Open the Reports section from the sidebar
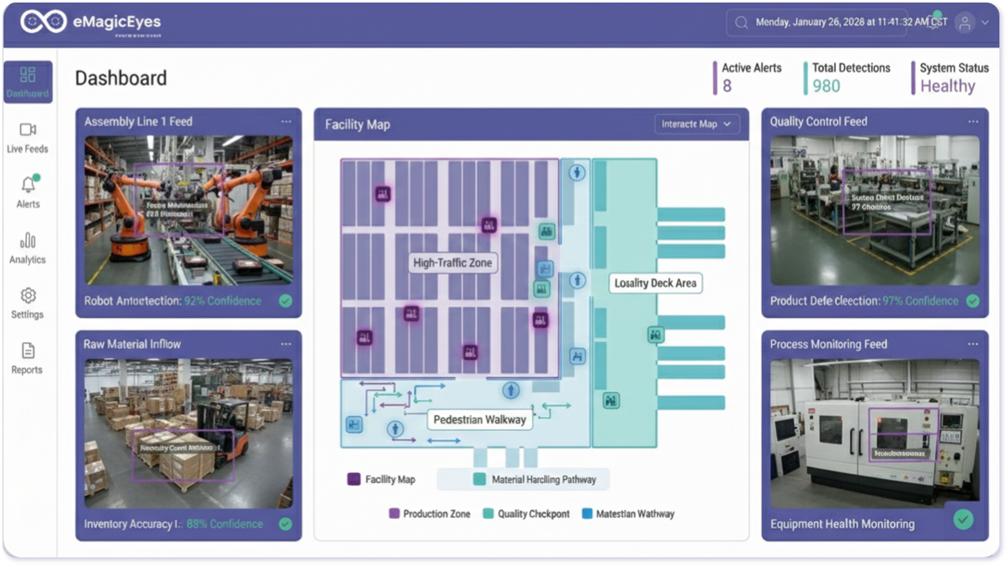Viewport: 1007px width, 565px height. pos(27,358)
